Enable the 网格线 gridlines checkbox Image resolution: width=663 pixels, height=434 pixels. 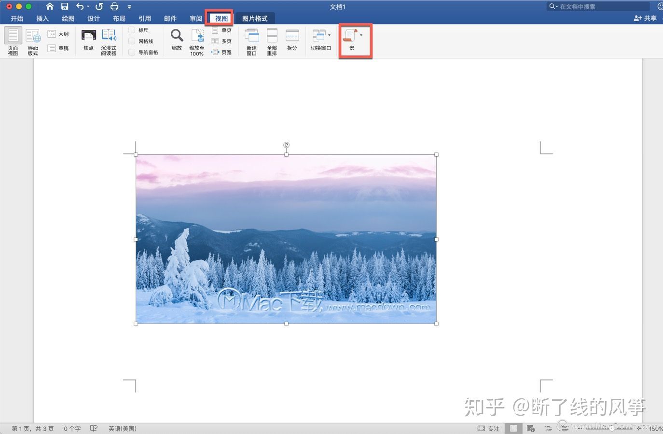coord(132,41)
